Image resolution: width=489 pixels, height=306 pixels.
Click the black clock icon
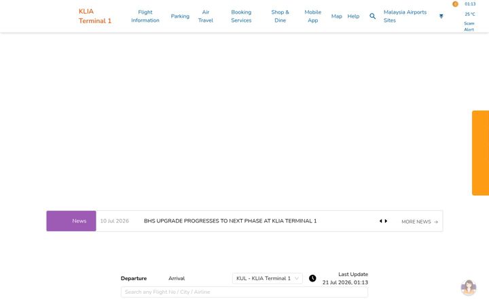click(x=312, y=278)
